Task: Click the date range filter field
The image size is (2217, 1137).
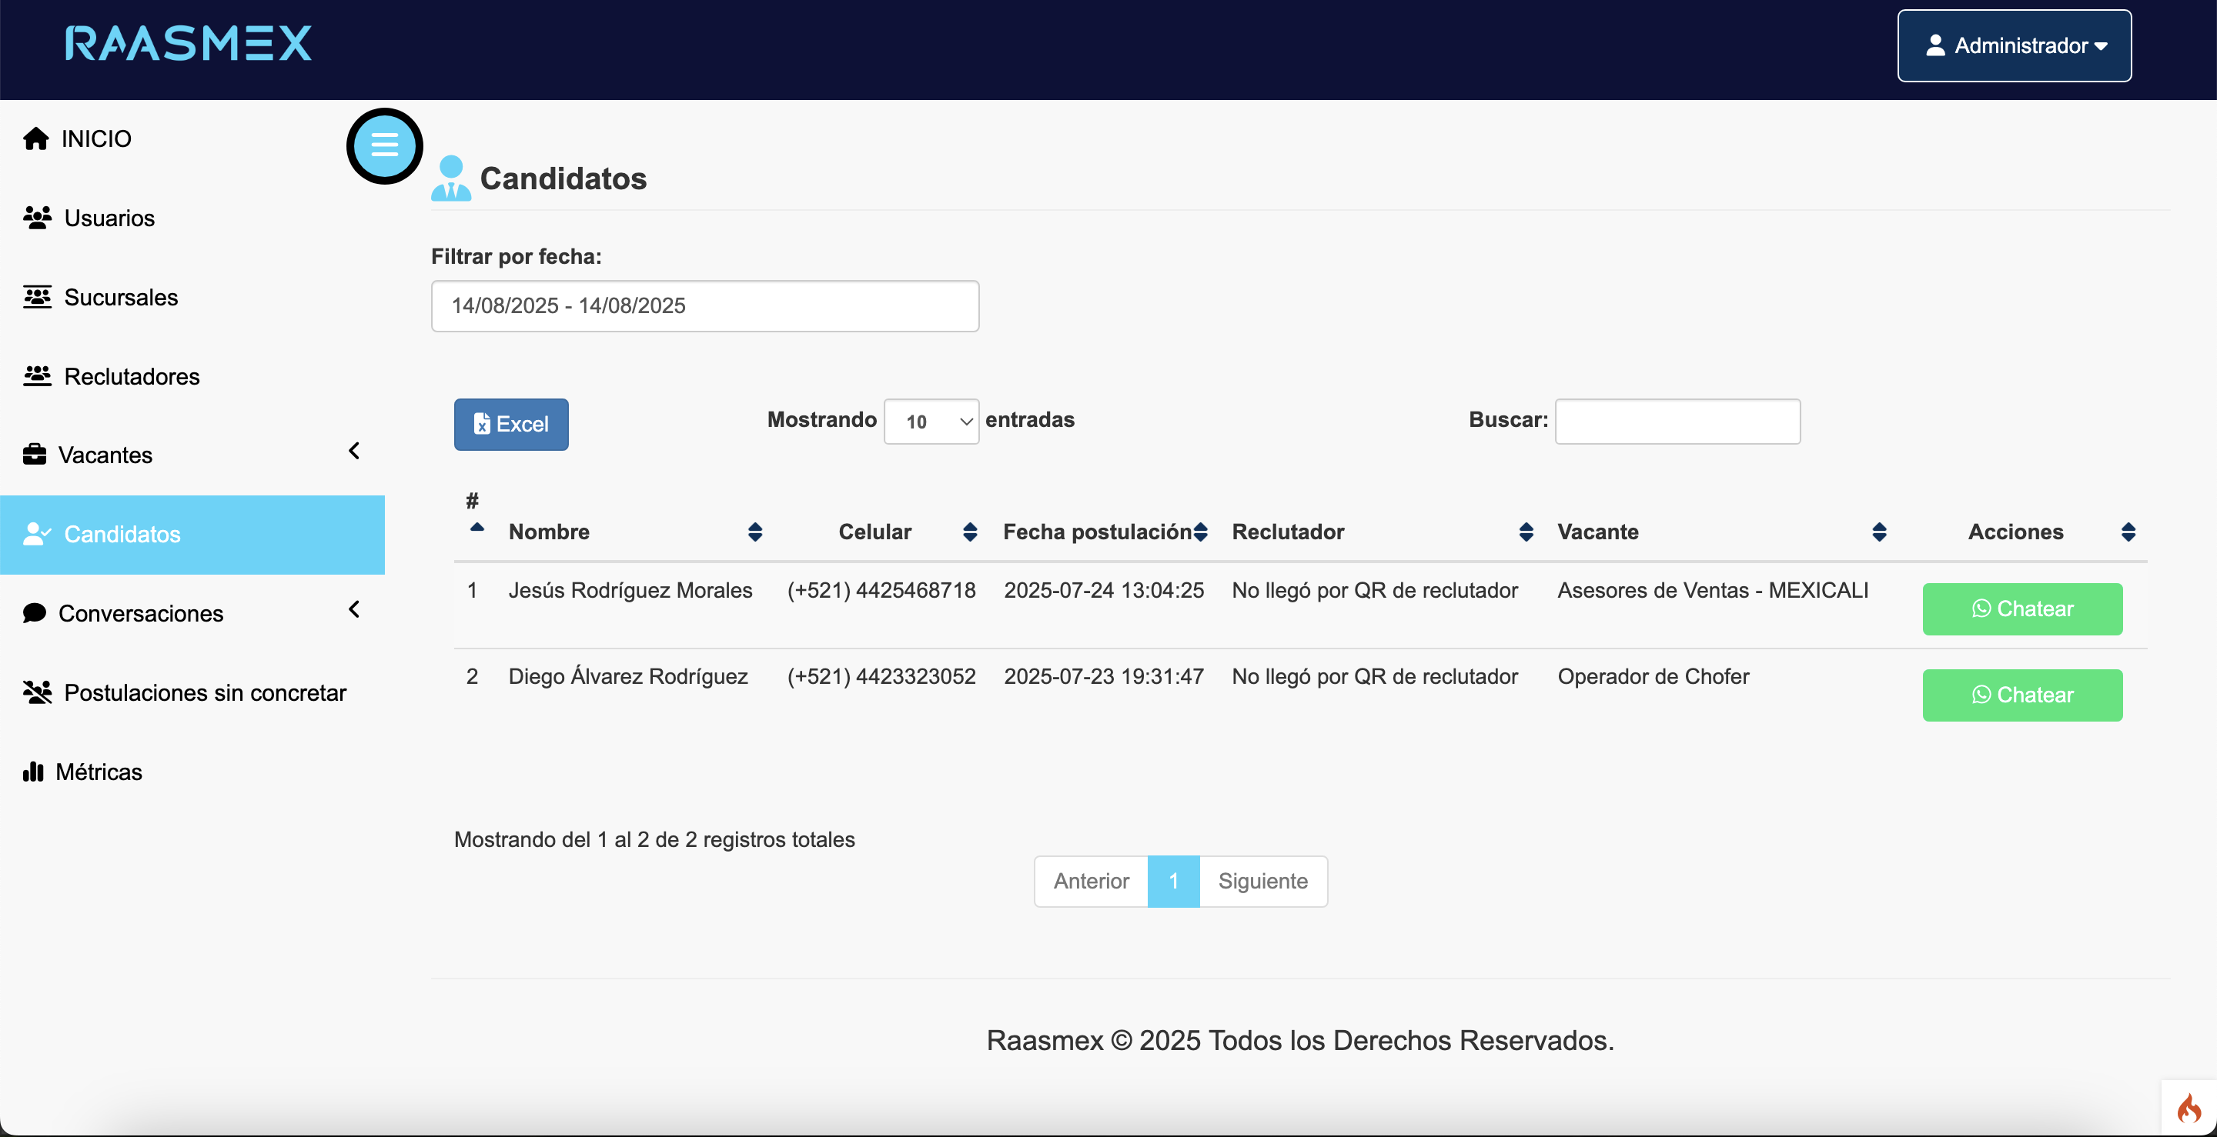Action: (704, 306)
